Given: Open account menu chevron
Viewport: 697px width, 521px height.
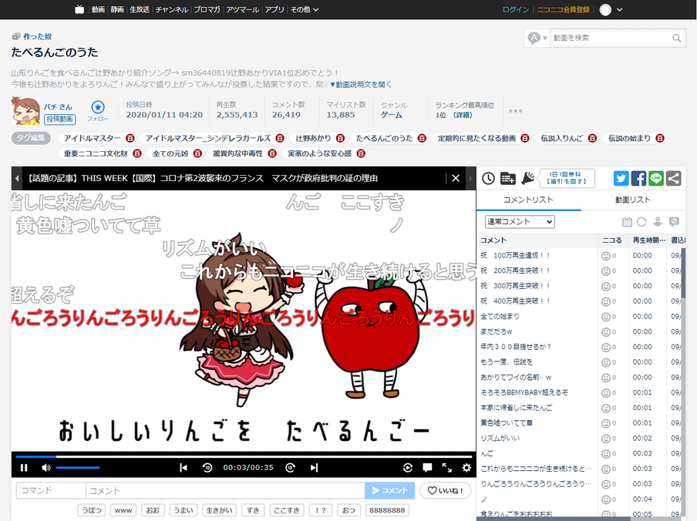Looking at the screenshot, I should pos(620,10).
